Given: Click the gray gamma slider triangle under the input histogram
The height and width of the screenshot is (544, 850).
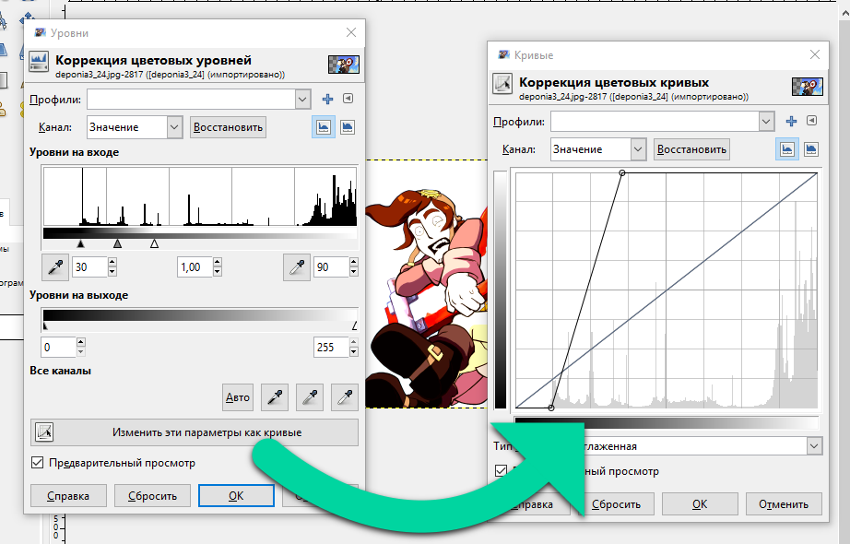Looking at the screenshot, I should tap(117, 243).
